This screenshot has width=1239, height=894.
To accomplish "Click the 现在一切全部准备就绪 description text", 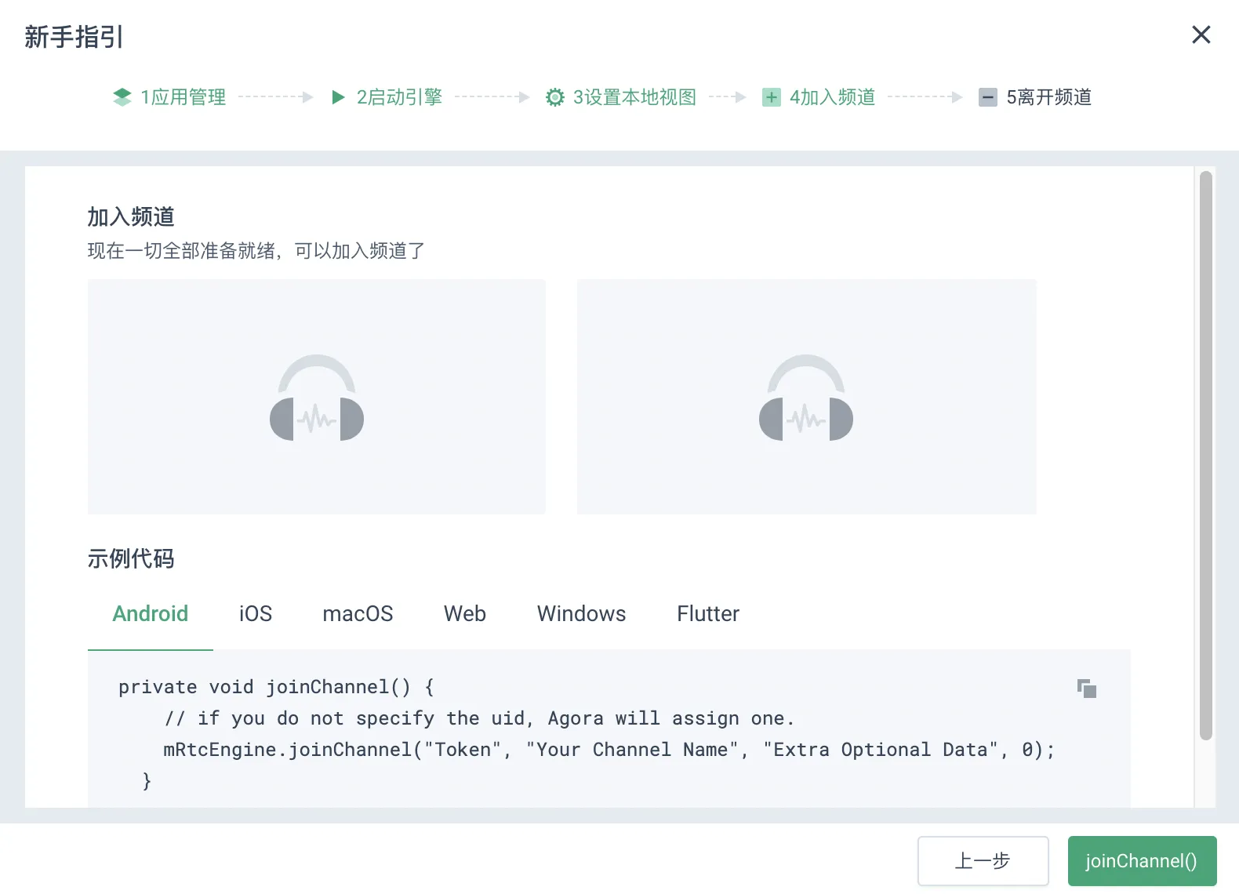I will point(256,251).
